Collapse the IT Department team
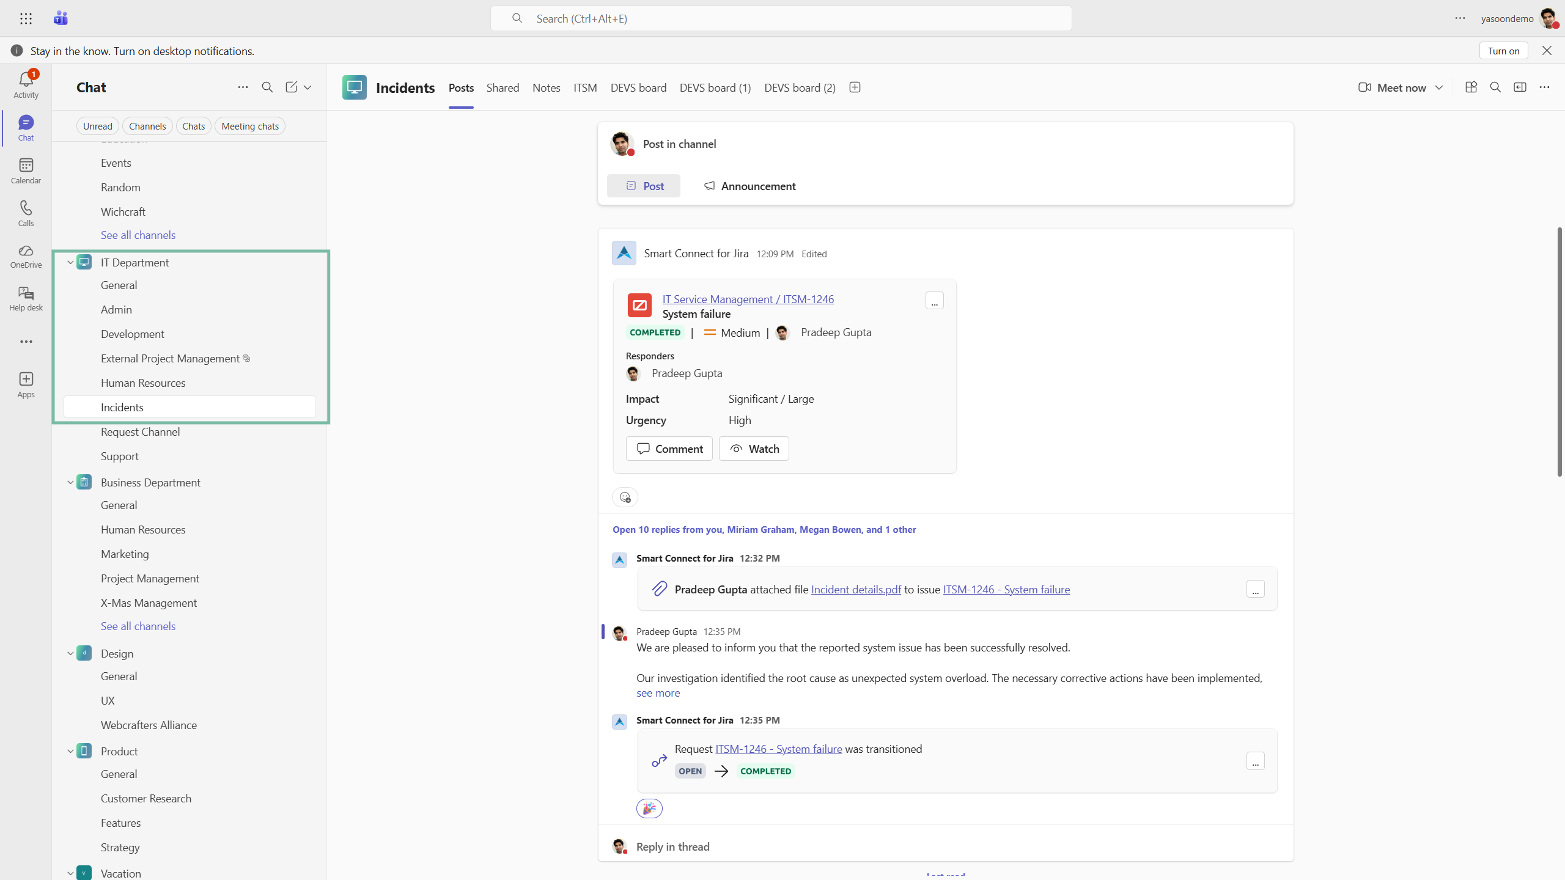Image resolution: width=1565 pixels, height=880 pixels. 70,262
